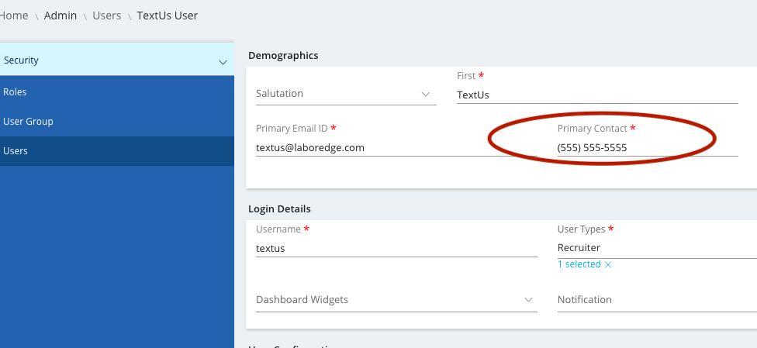Navigate to the Admin breadcrumb

coord(60,16)
